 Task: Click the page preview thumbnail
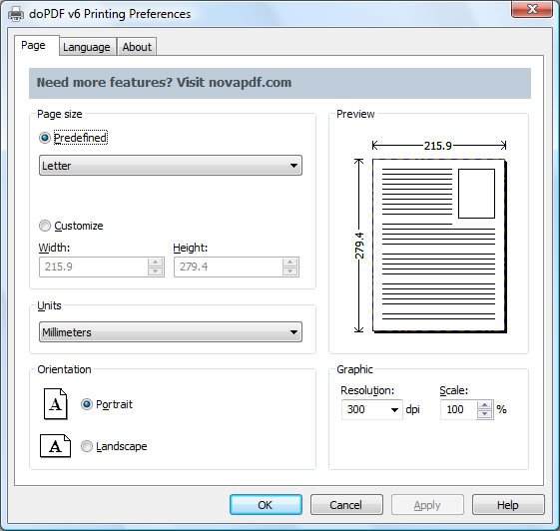coord(439,246)
